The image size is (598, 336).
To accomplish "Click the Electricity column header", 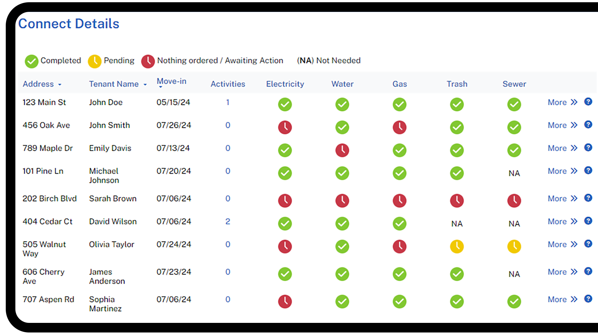I will pos(285,84).
